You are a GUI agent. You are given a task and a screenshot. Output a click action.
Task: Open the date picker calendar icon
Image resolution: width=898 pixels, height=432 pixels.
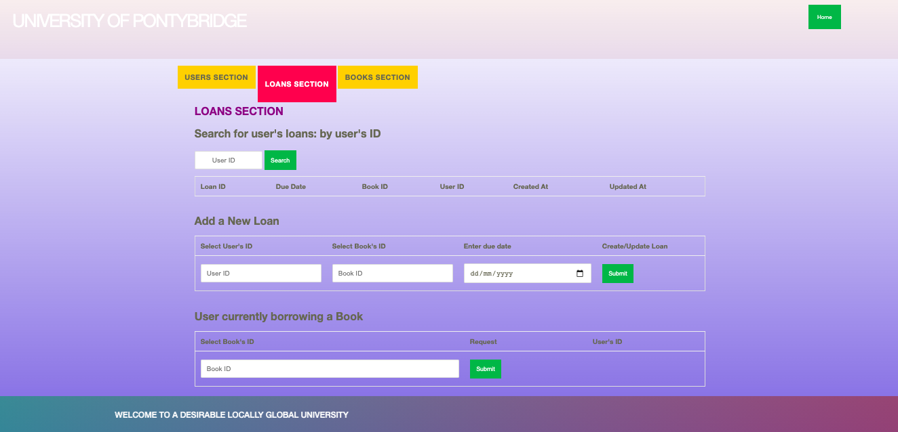[579, 273]
